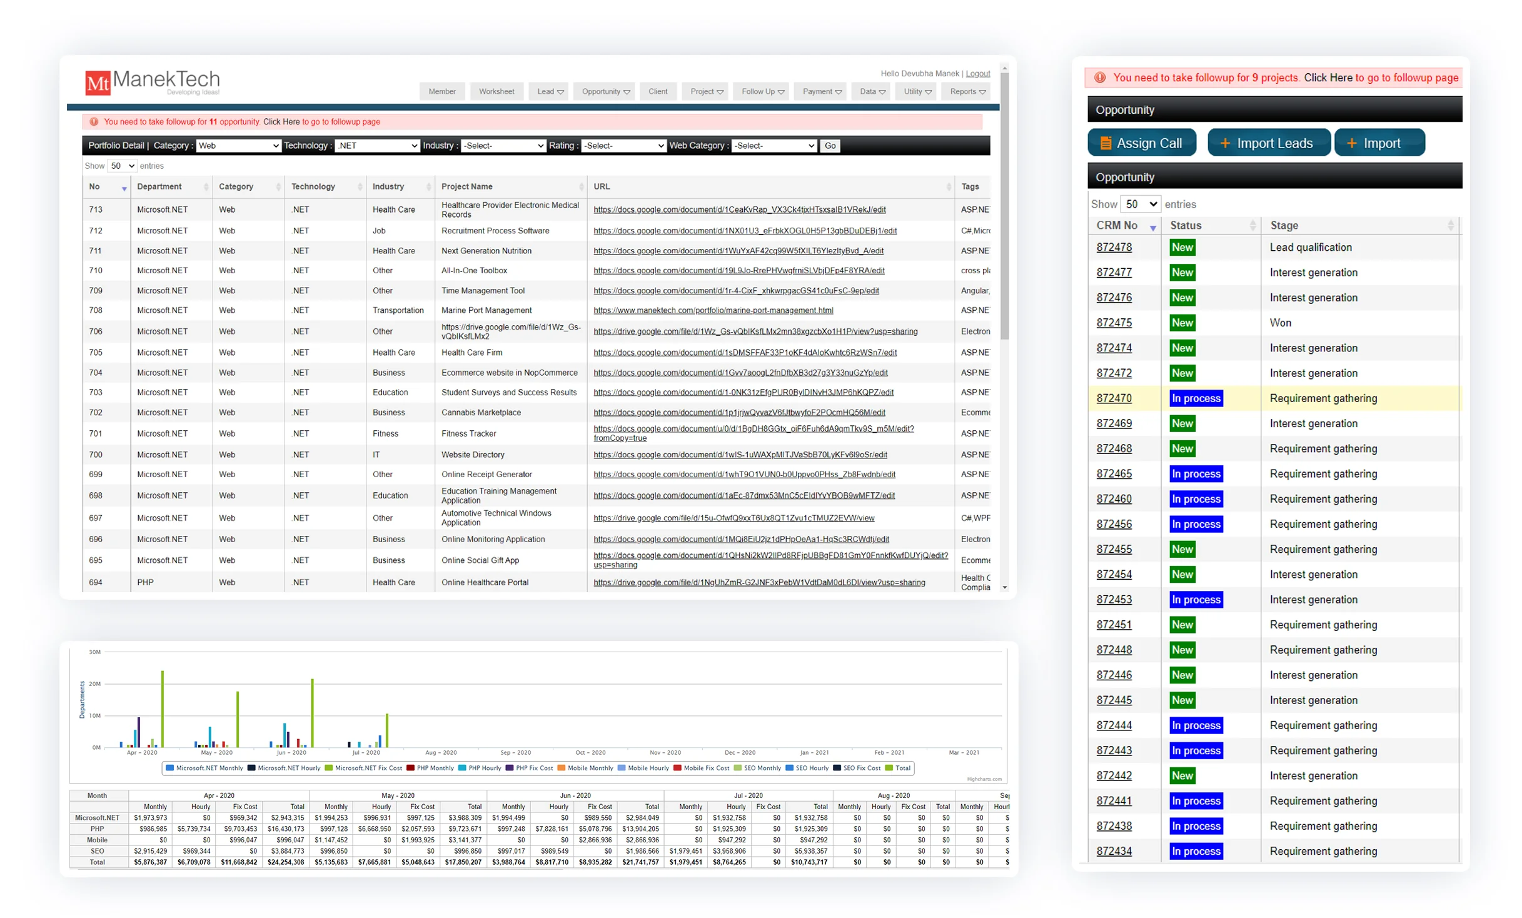Change portfolio Show entries dropdown
Viewport: 1522px width, 918px height.
click(x=122, y=166)
